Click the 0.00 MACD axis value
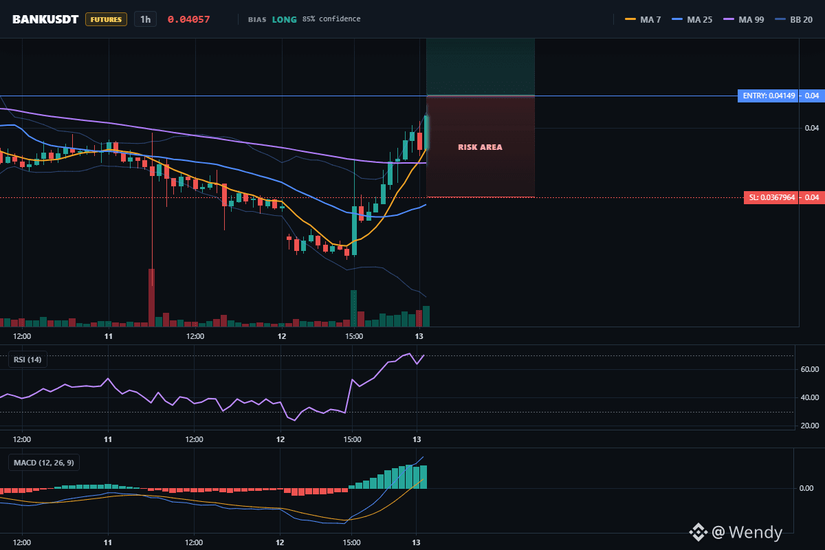 pyautogui.click(x=806, y=488)
